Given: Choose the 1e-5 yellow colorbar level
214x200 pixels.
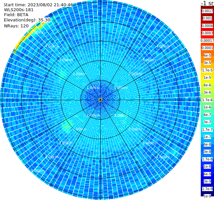Looking at the screenshot, I should coord(207,77).
